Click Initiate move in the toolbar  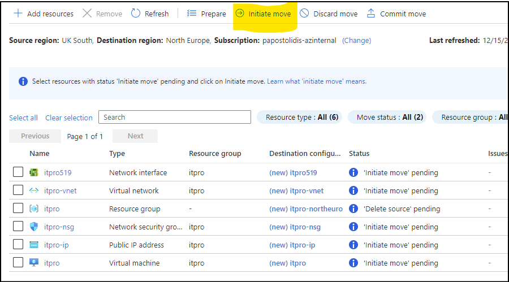coord(264,14)
